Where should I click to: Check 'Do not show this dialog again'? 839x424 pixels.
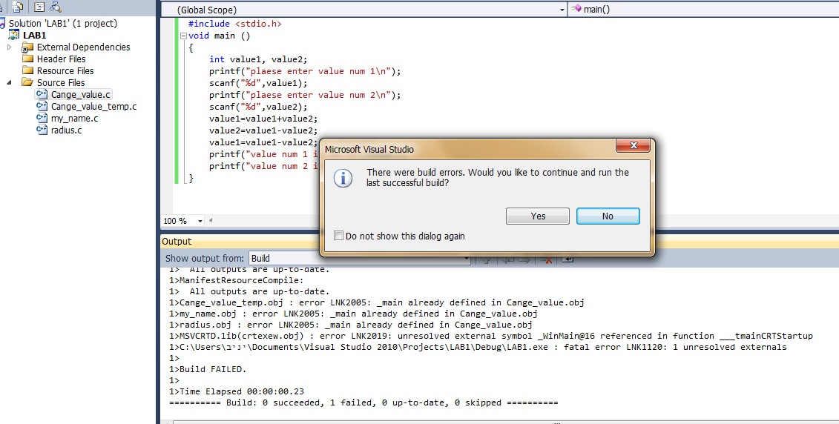click(339, 236)
